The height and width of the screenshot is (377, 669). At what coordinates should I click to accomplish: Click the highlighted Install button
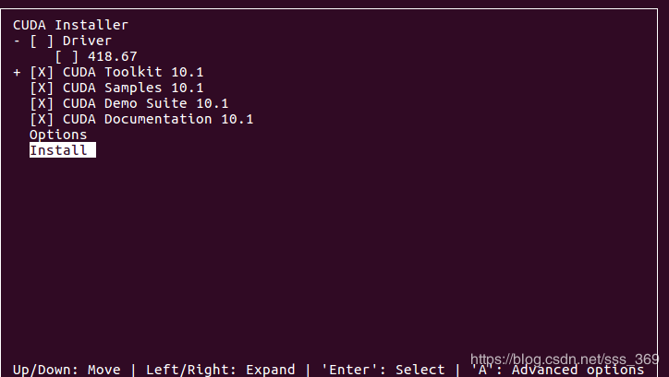point(62,150)
